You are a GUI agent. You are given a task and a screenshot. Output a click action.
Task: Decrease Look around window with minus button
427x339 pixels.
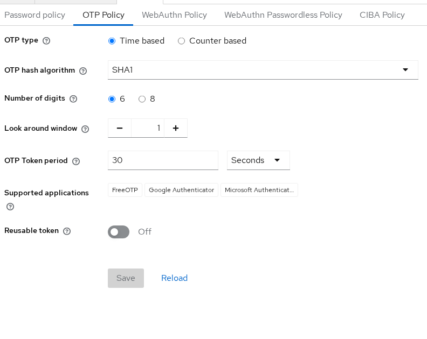[x=120, y=128]
